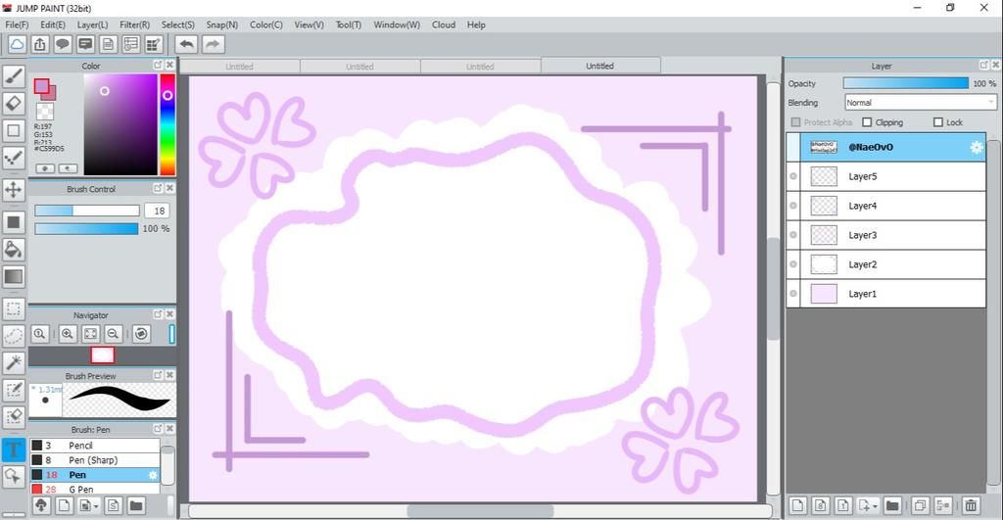1003x520 pixels.
Task: Select the Lasso selection tool
Action: coord(14,336)
